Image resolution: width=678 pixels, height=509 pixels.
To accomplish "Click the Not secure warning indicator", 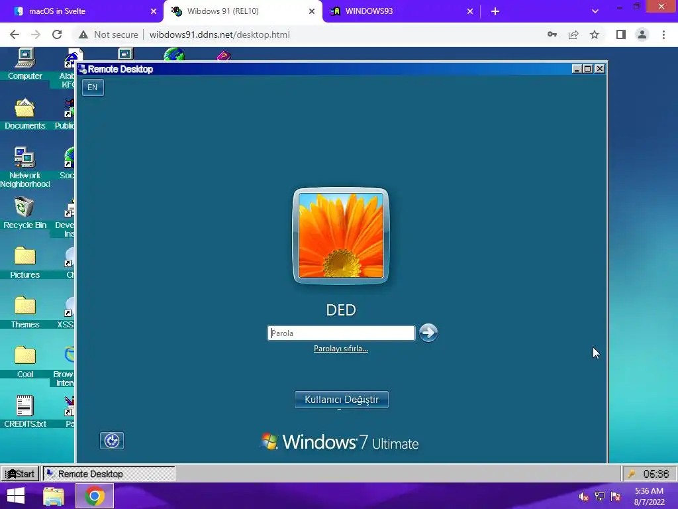I will click(x=109, y=34).
